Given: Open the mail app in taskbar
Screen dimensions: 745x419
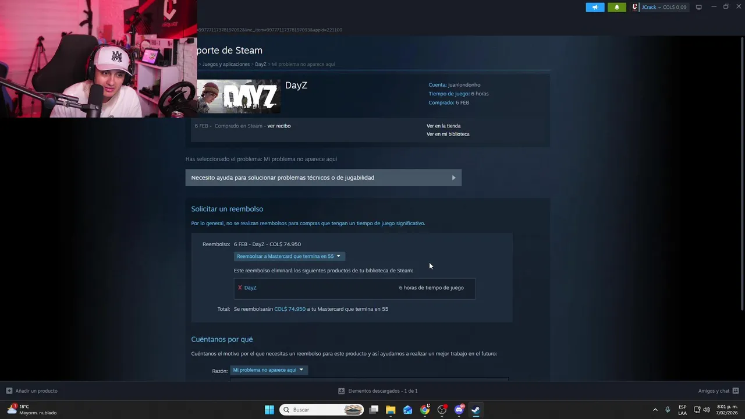Looking at the screenshot, I should pyautogui.click(x=408, y=410).
